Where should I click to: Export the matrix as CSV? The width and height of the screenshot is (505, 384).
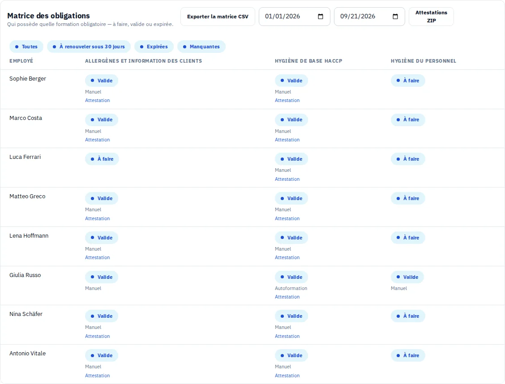218,17
